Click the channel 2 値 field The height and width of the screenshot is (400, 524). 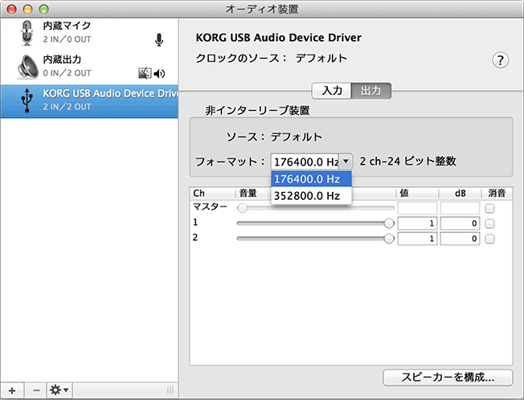pyautogui.click(x=417, y=239)
